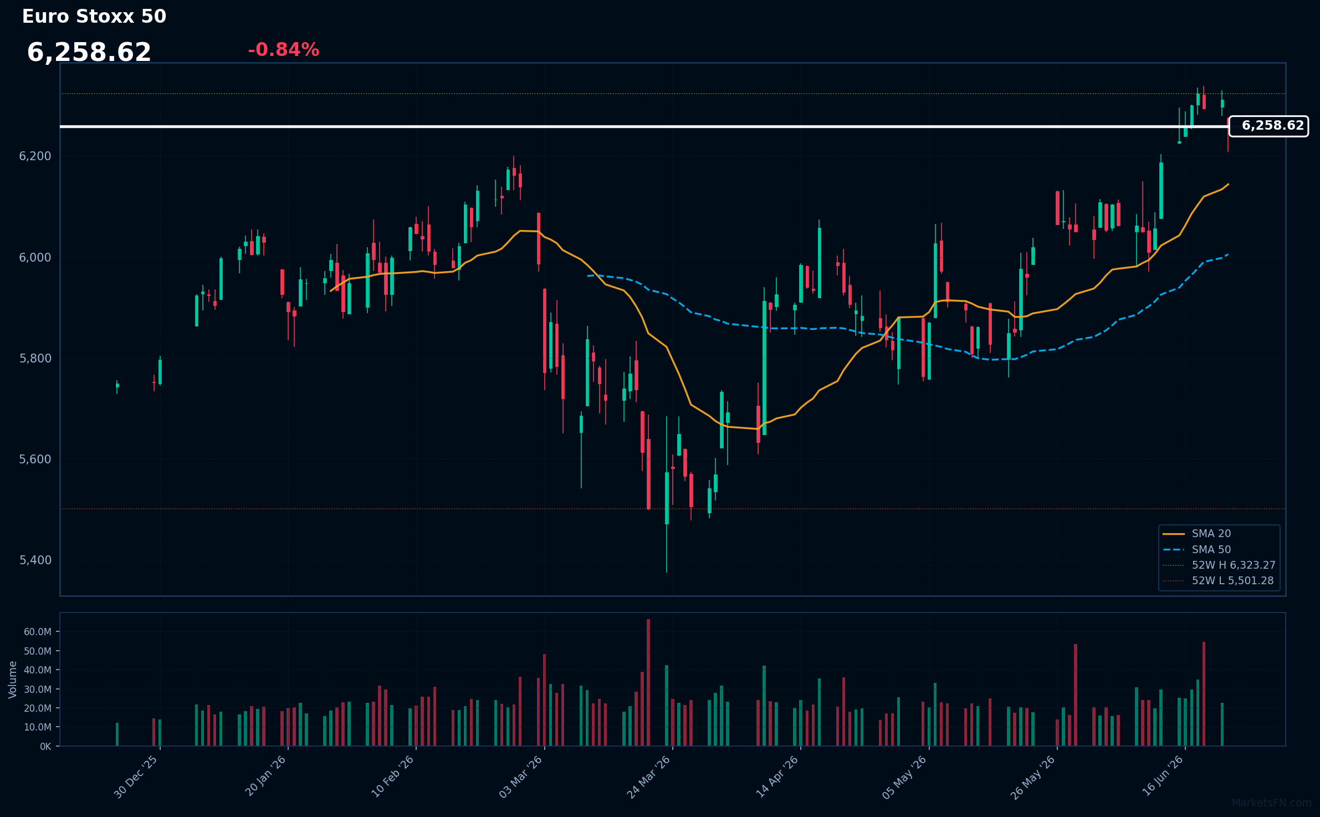Screen dimensions: 1320x817
Task: Click the 0K volume axis label
Action: point(45,747)
